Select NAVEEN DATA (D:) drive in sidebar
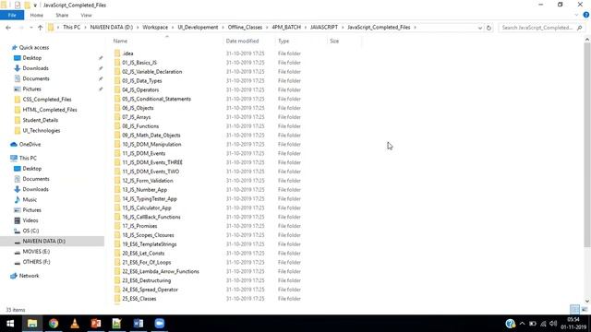 tap(43, 241)
